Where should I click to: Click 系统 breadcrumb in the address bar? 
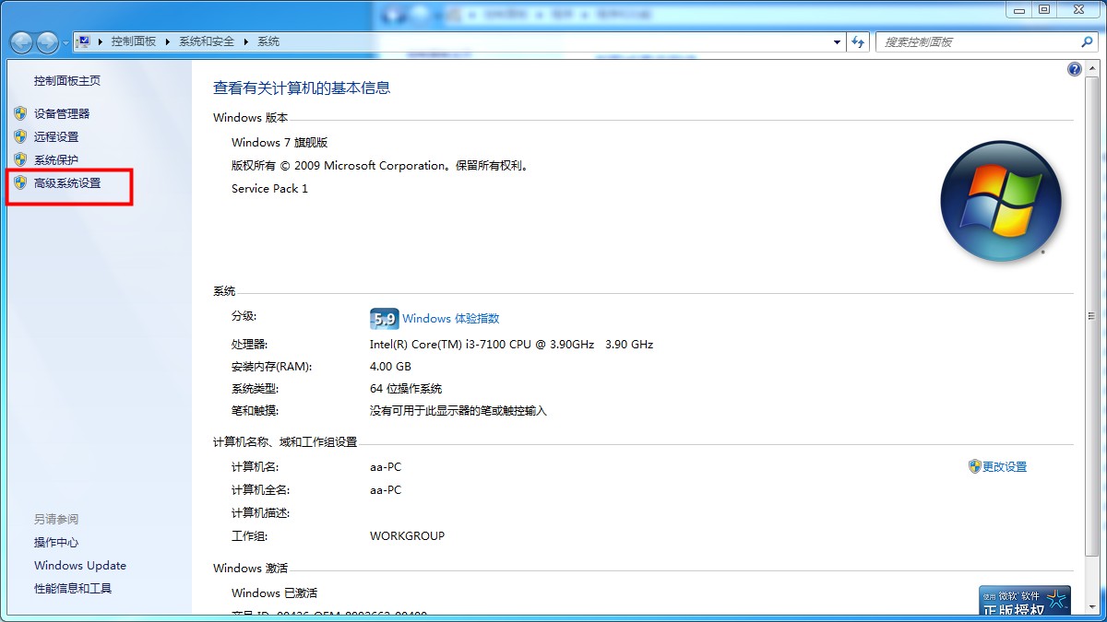coord(268,41)
